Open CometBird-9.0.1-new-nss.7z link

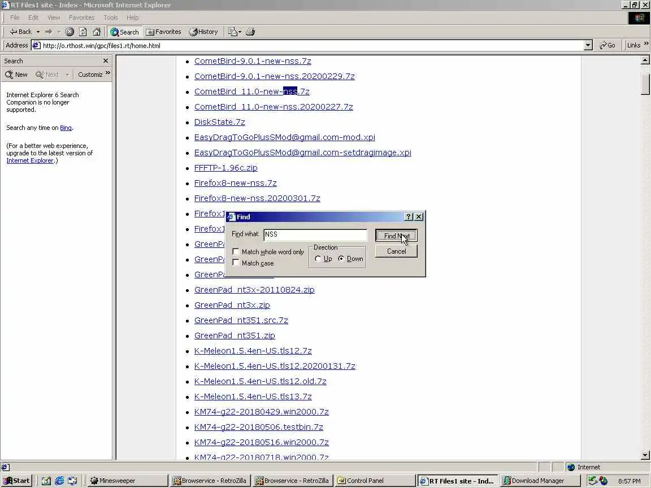[x=253, y=61]
